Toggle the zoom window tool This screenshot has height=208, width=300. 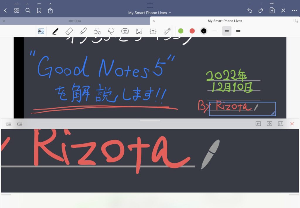click(41, 31)
